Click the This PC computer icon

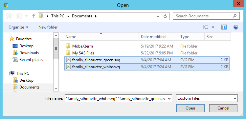tap(12, 73)
